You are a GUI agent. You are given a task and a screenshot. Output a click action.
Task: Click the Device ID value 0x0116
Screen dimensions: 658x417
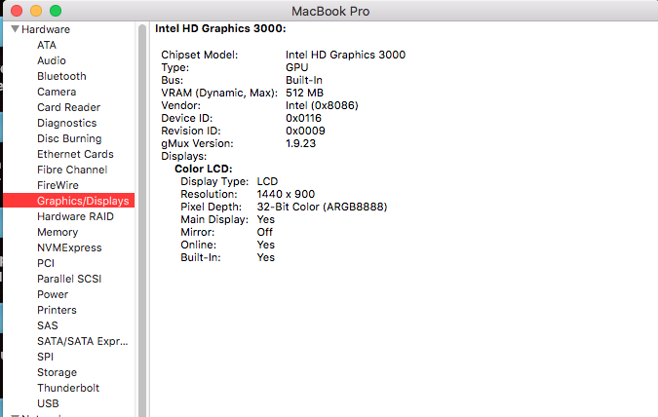point(303,118)
